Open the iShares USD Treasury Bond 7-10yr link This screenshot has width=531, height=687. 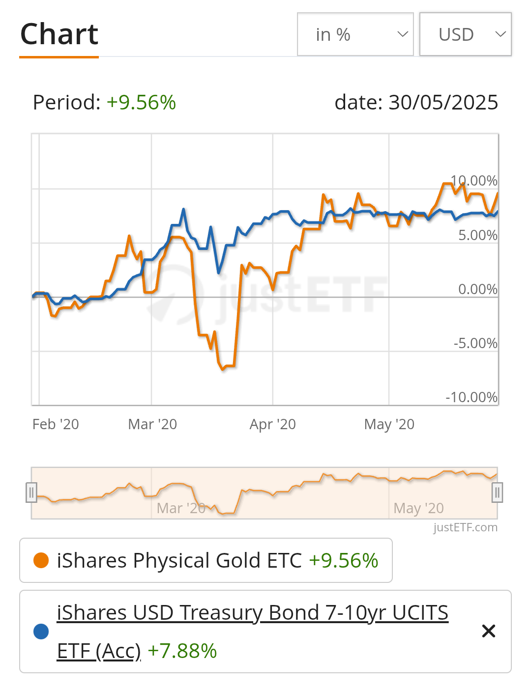pos(252,613)
